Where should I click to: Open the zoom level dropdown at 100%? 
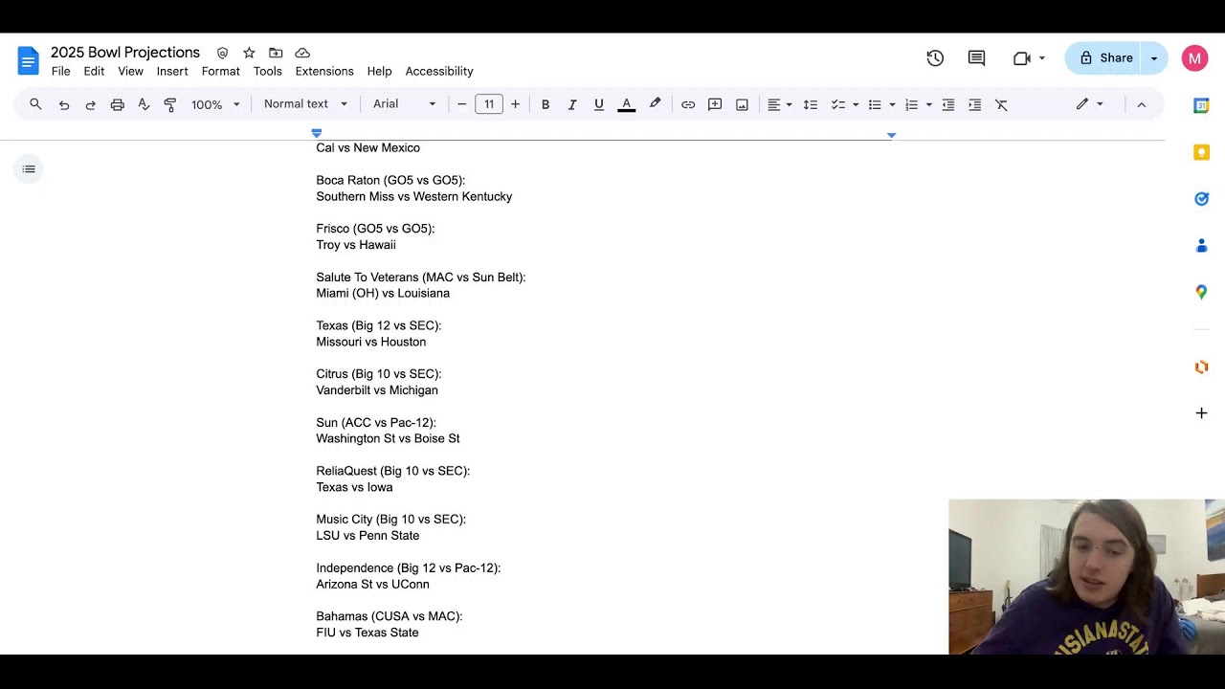pos(215,104)
